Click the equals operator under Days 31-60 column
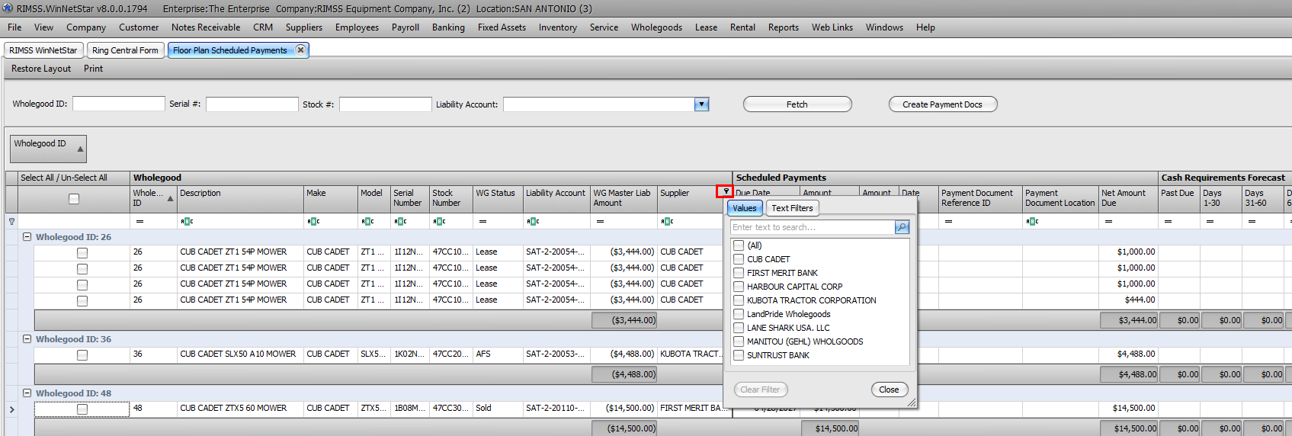This screenshot has height=436, width=1292. coord(1252,221)
